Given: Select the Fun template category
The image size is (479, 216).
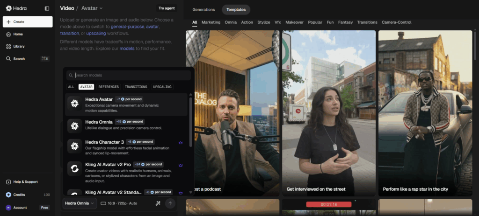Looking at the screenshot, I should [330, 22].
